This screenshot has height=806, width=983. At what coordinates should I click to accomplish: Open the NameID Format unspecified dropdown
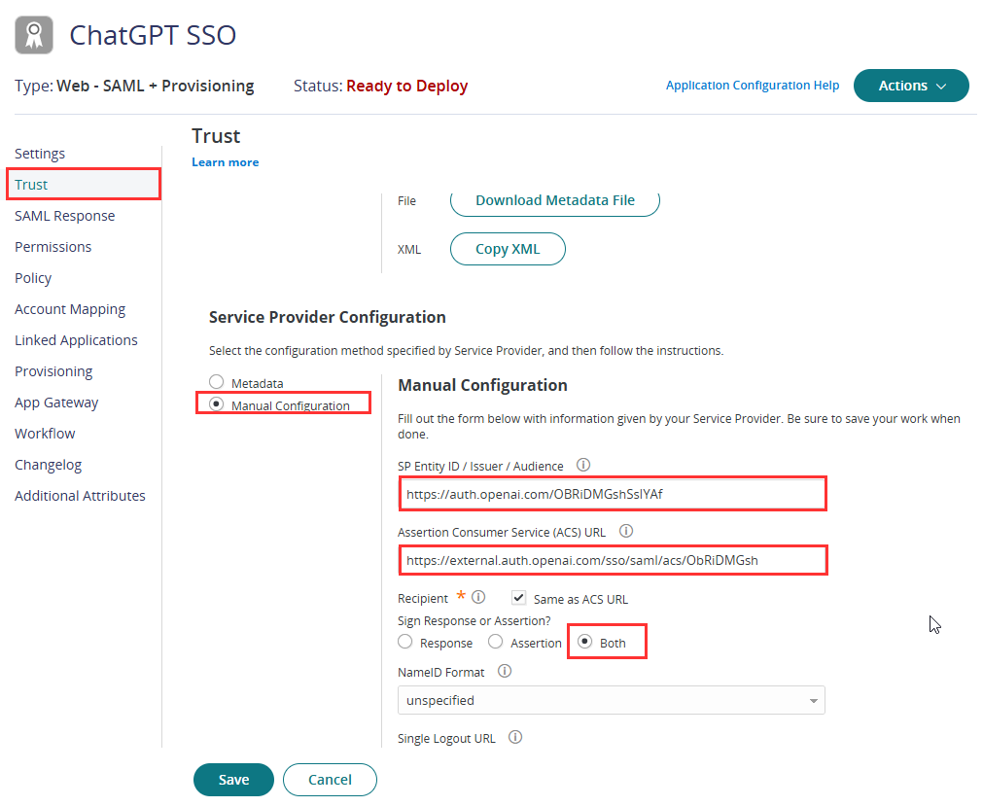(612, 701)
